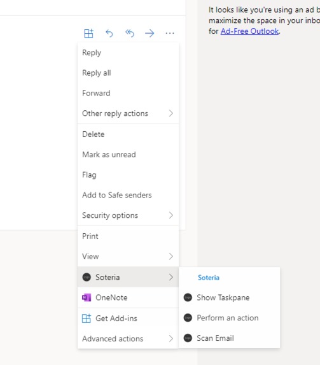Expand the Soteria submenu chevron
The width and height of the screenshot is (320, 365).
[171, 277]
